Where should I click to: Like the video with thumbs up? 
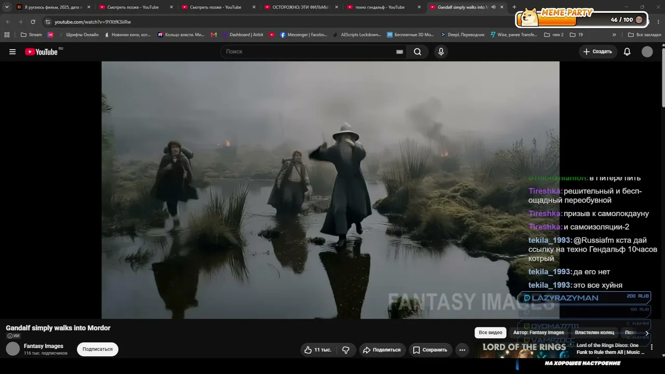coord(317,350)
